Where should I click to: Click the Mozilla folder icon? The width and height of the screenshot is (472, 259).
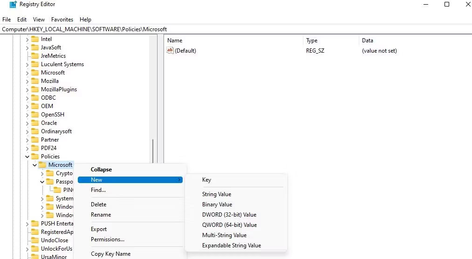(x=35, y=81)
